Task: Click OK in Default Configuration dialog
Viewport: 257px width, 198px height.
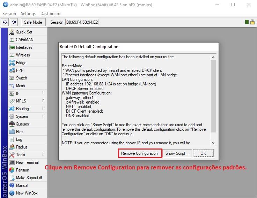Action: (203, 153)
